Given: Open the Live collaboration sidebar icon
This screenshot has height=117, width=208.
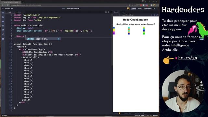Looking at the screenshot, I should coord(3,39).
